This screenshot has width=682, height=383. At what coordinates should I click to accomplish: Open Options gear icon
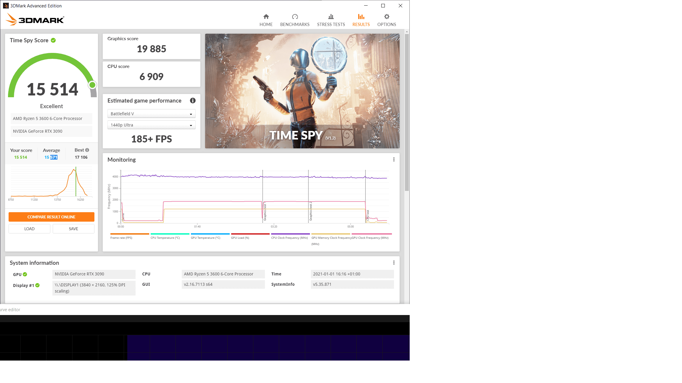point(386,17)
